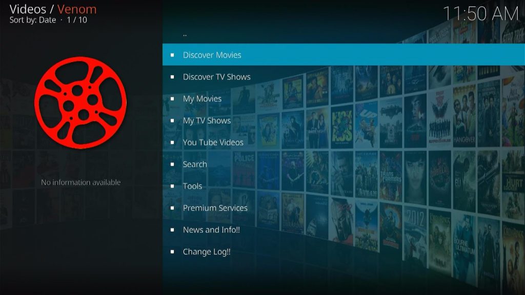
Task: Open the Tools entry
Action: 344,186
